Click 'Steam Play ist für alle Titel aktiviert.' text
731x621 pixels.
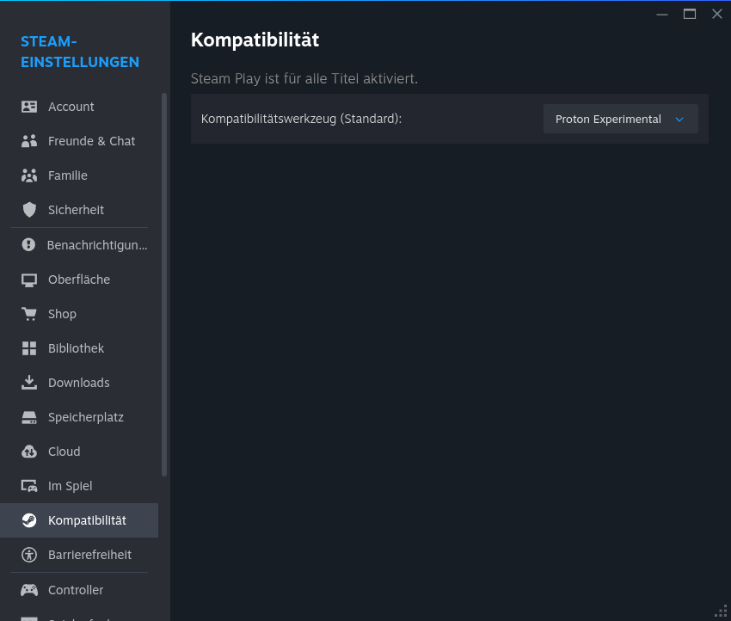[304, 78]
